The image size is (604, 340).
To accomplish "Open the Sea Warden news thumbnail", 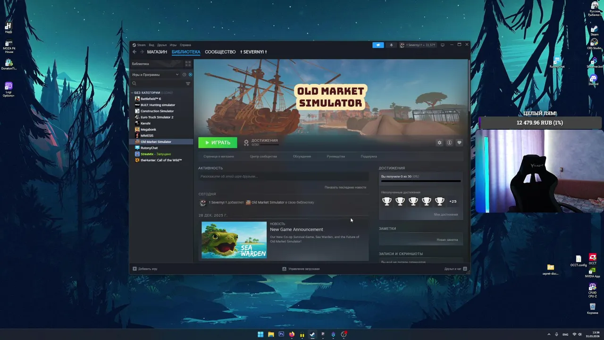I will point(234,240).
